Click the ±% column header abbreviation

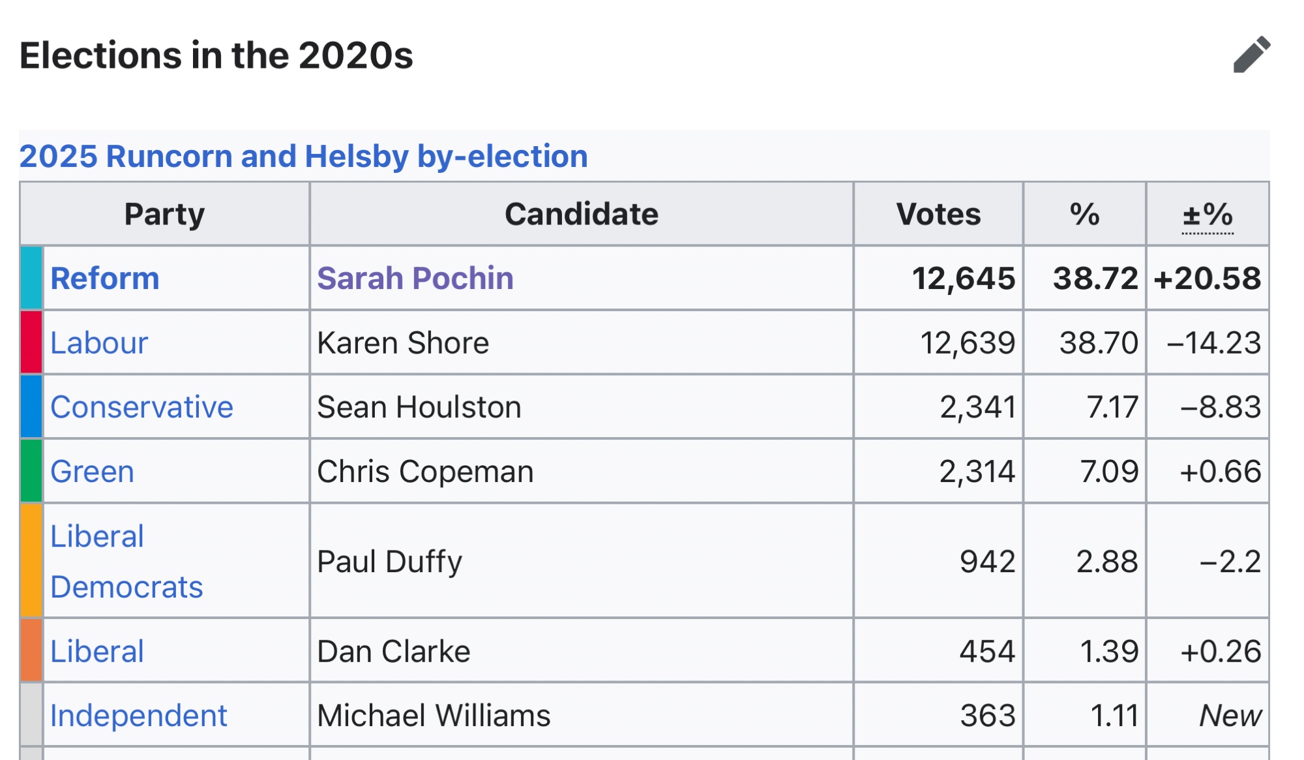(1208, 215)
